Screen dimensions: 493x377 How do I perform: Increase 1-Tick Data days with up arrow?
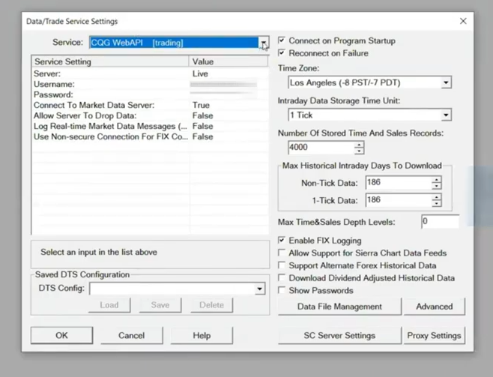(436, 197)
